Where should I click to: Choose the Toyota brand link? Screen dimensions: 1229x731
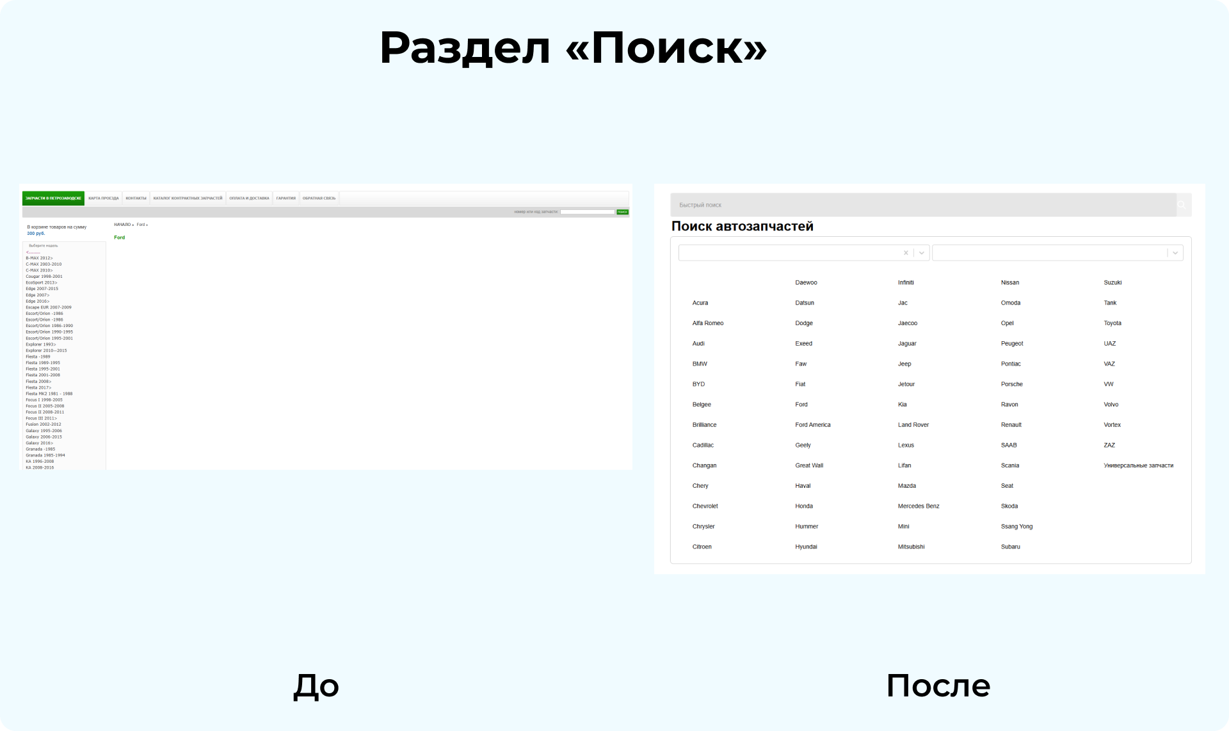point(1112,323)
